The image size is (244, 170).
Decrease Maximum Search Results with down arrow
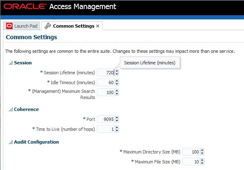tap(117, 94)
